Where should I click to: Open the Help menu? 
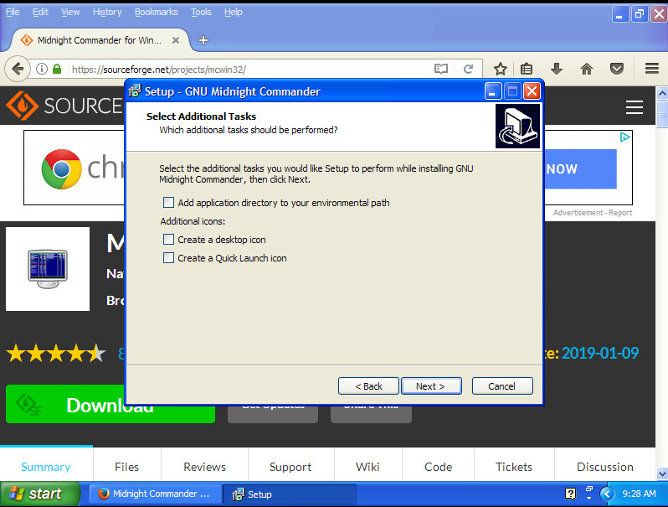click(x=233, y=12)
